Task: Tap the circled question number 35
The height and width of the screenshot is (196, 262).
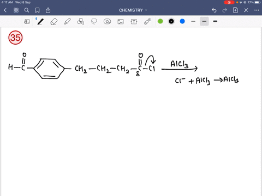Action: click(x=15, y=38)
